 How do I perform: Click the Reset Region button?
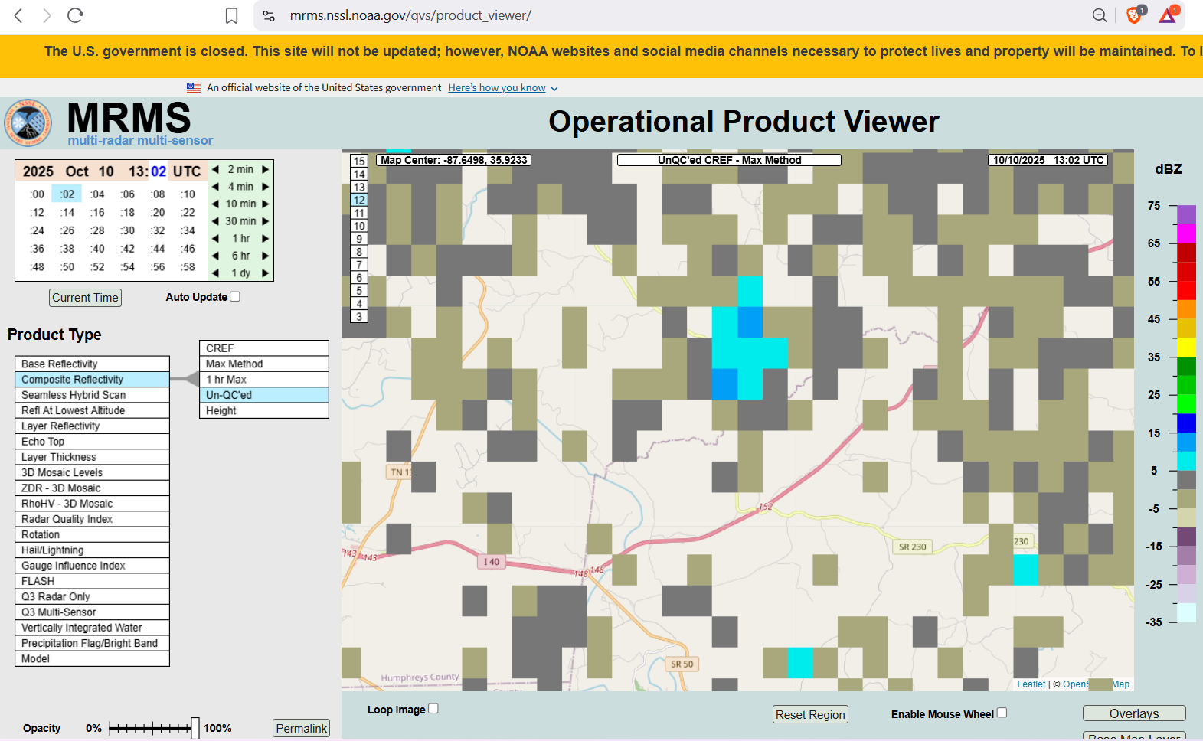pos(810,714)
